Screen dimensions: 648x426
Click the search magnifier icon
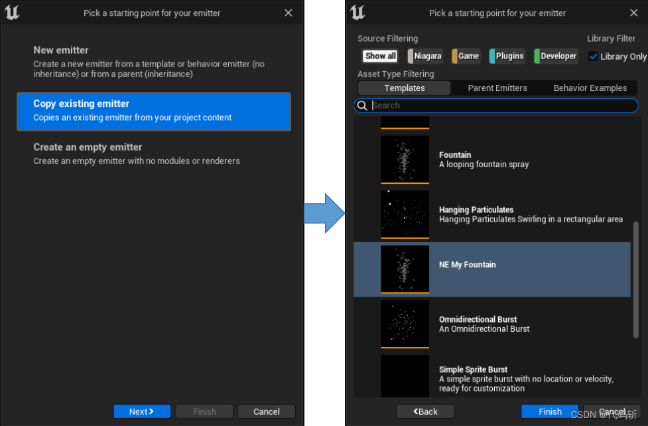point(362,106)
